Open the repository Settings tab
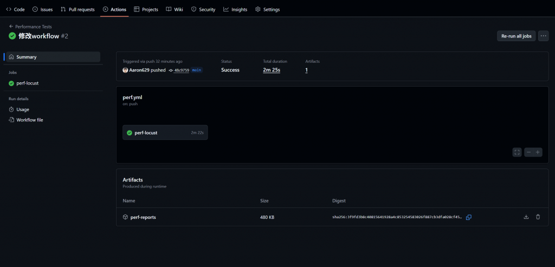Image resolution: width=555 pixels, height=267 pixels. (268, 10)
